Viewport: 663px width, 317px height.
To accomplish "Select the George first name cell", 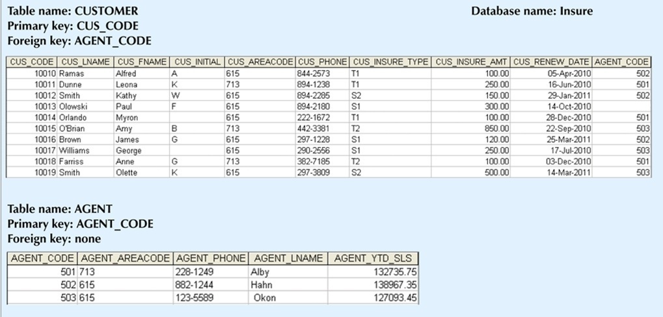I will point(142,150).
